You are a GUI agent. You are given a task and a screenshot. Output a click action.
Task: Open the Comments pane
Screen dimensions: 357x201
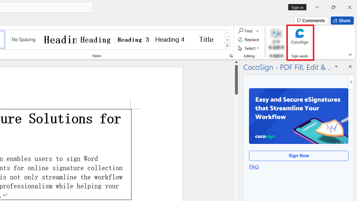tap(311, 21)
